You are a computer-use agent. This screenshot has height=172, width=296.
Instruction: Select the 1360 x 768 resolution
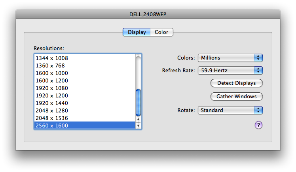click(85, 65)
